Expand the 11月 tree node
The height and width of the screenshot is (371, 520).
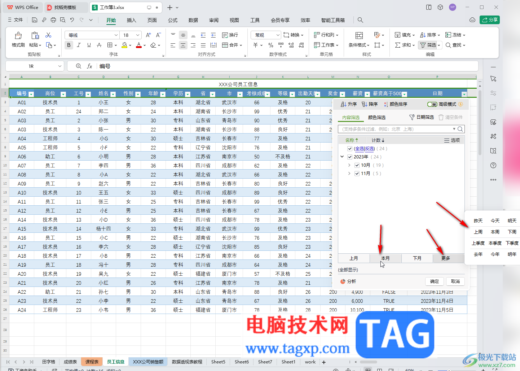349,174
